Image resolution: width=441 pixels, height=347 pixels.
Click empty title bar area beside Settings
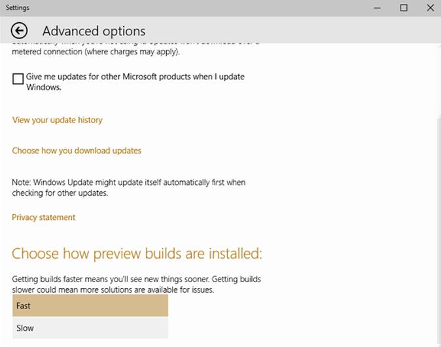pyautogui.click(x=196, y=8)
